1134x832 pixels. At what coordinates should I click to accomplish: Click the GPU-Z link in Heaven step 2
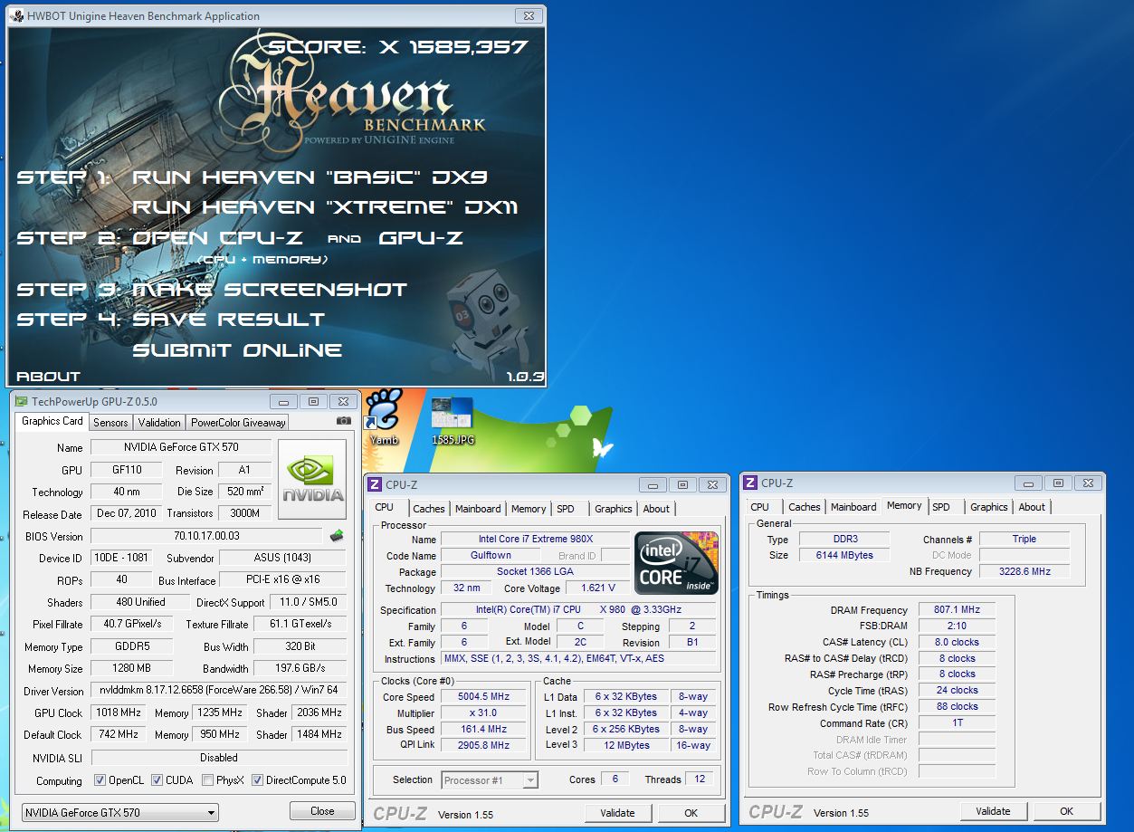[x=420, y=238]
